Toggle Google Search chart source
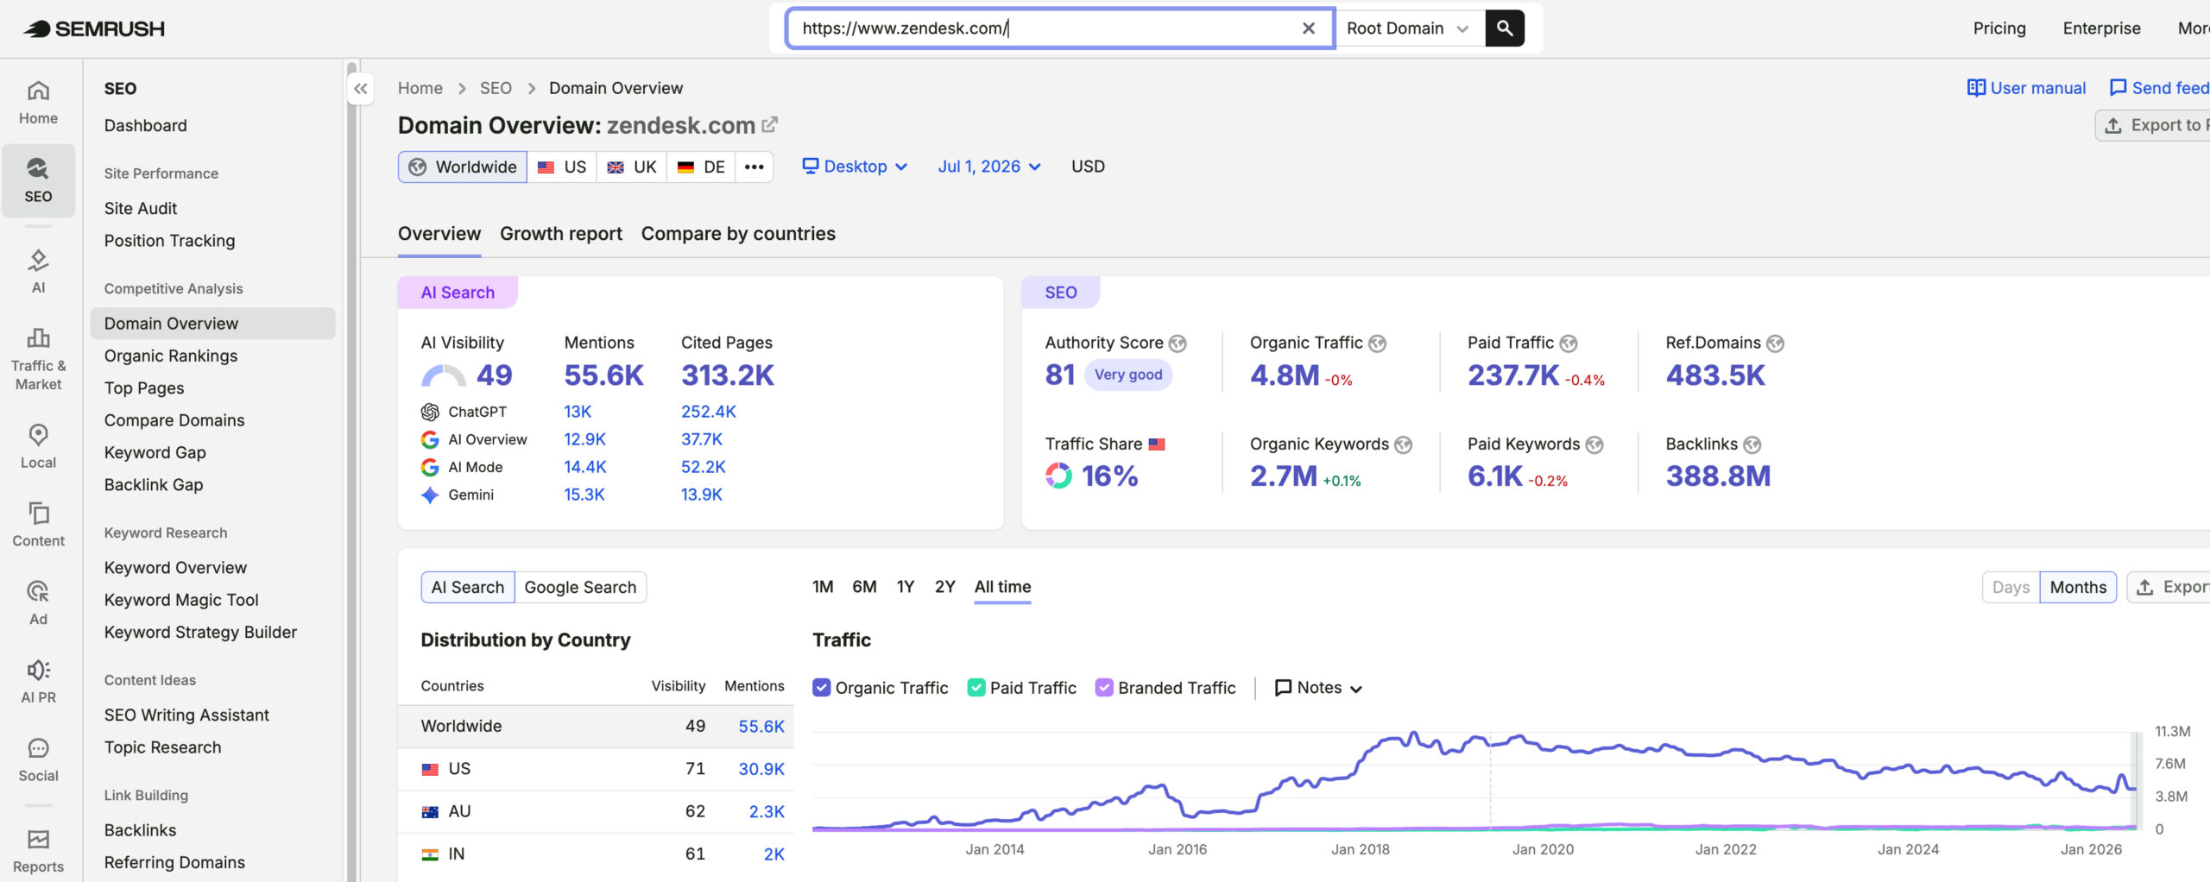 click(580, 587)
